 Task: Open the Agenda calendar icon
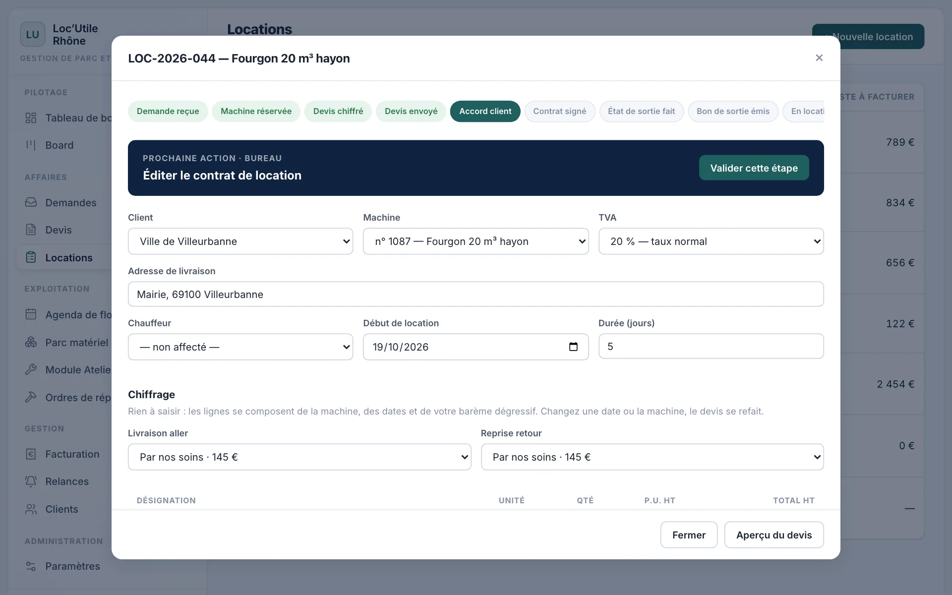(31, 314)
